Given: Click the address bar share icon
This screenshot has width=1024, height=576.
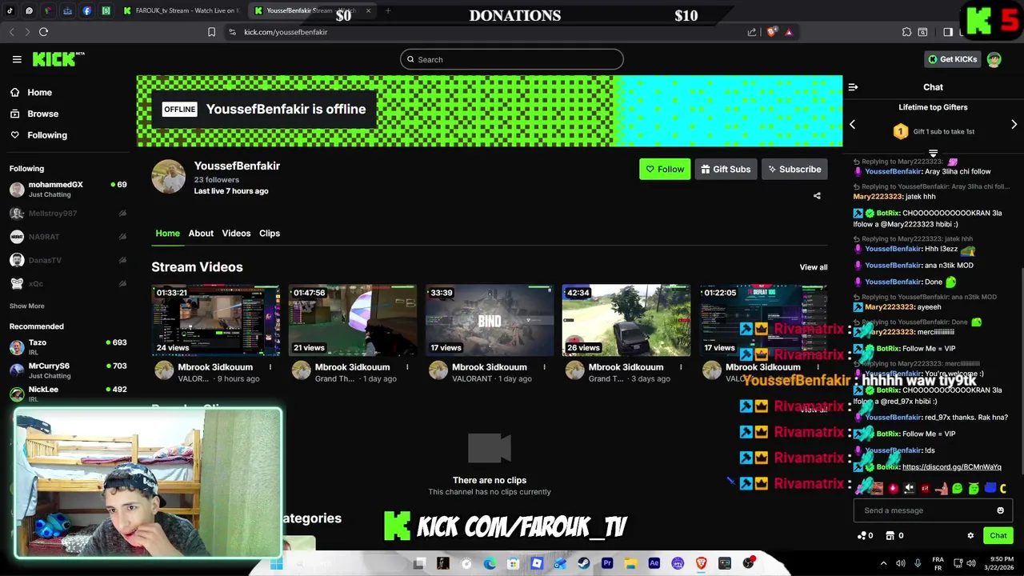Looking at the screenshot, I should [x=752, y=32].
